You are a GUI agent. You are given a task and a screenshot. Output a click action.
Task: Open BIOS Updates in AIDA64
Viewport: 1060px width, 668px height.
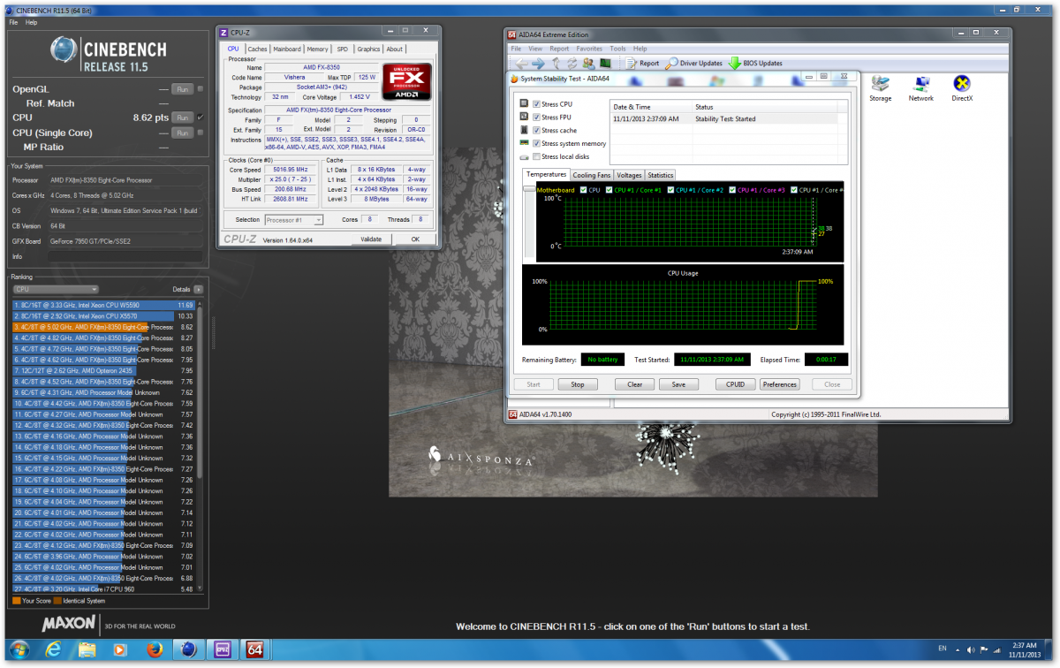click(755, 64)
